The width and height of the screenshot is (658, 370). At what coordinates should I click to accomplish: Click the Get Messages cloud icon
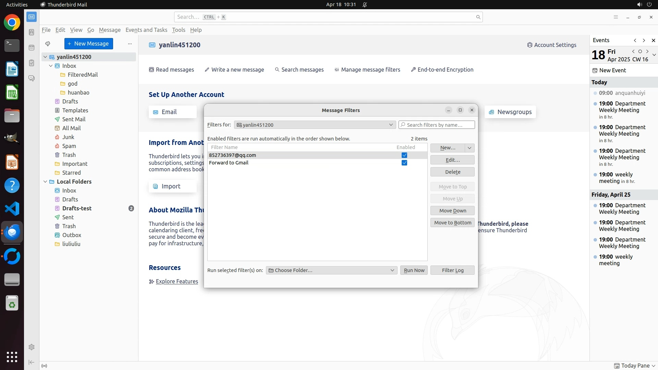(x=48, y=44)
